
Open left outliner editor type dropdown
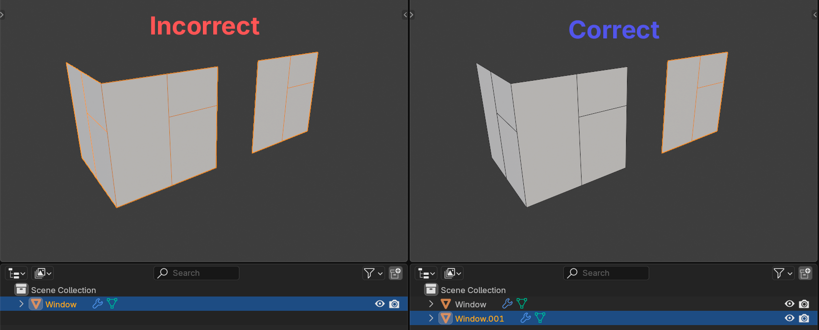[x=17, y=273]
